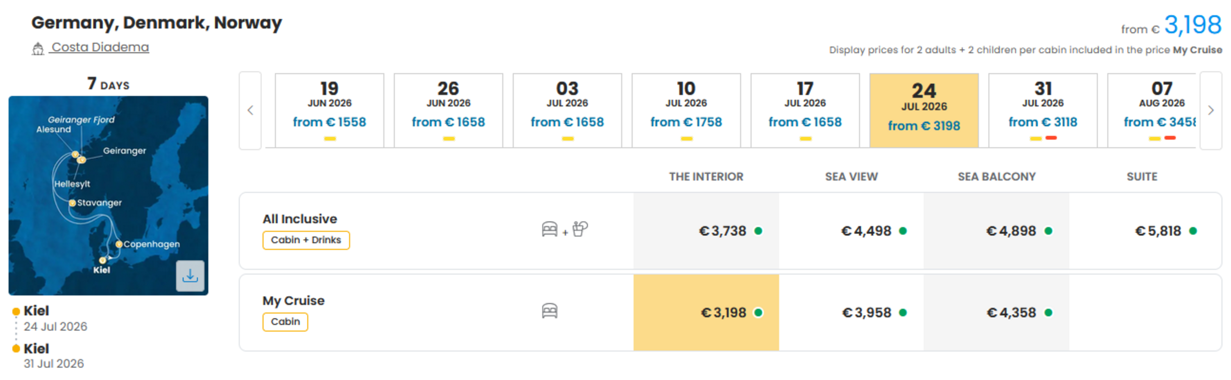Viewport: 1231px width, 380px height.
Task: Click the Copenhagen port marker on map
Action: [118, 244]
